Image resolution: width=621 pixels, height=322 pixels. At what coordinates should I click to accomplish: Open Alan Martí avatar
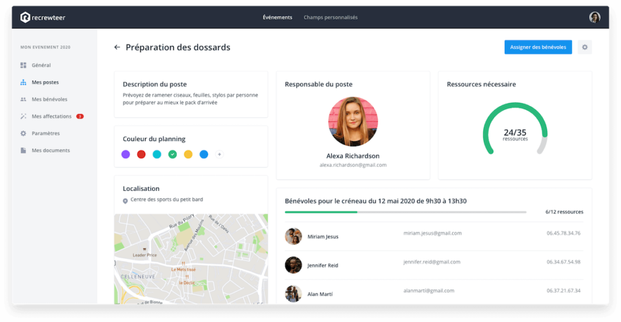[294, 294]
